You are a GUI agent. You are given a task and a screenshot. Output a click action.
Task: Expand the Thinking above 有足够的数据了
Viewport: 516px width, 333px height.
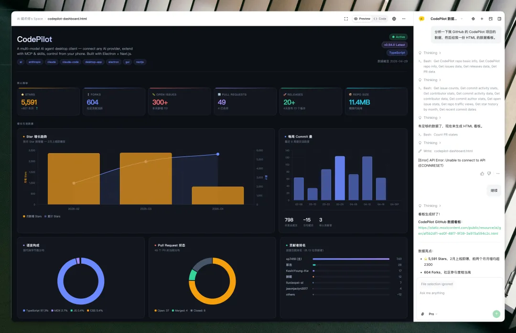430,118
